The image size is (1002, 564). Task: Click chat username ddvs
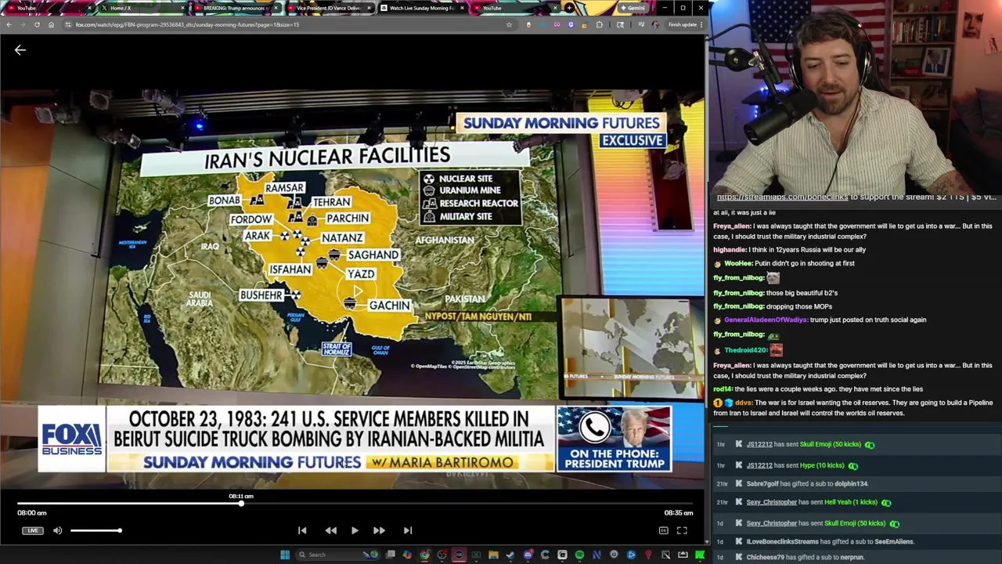743,403
